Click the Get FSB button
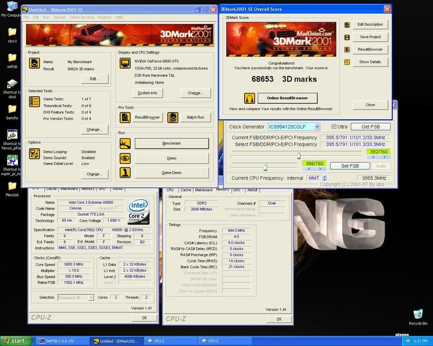This screenshot has width=433, height=346. pyautogui.click(x=371, y=127)
